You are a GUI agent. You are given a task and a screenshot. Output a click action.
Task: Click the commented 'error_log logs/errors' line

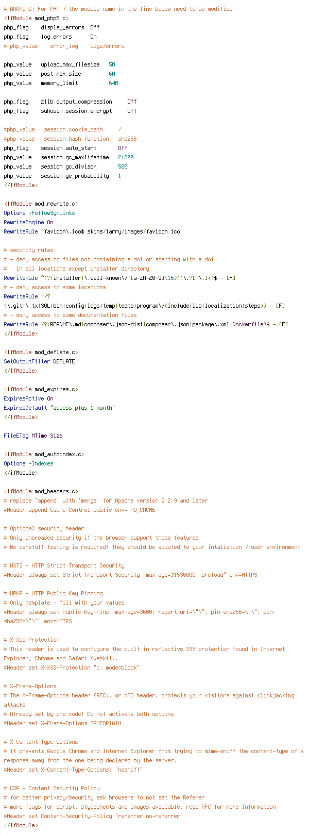click(x=64, y=46)
